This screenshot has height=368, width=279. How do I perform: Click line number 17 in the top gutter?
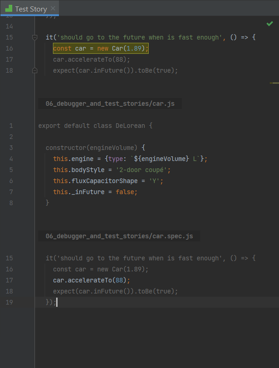coord(10,60)
